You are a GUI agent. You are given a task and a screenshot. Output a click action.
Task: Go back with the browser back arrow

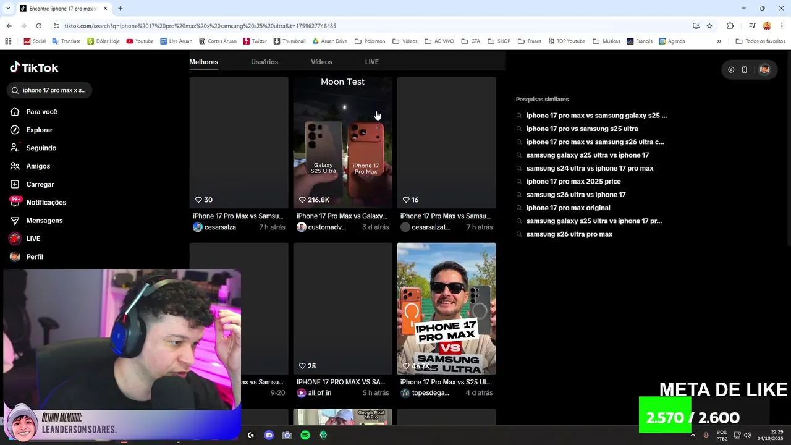pos(9,26)
